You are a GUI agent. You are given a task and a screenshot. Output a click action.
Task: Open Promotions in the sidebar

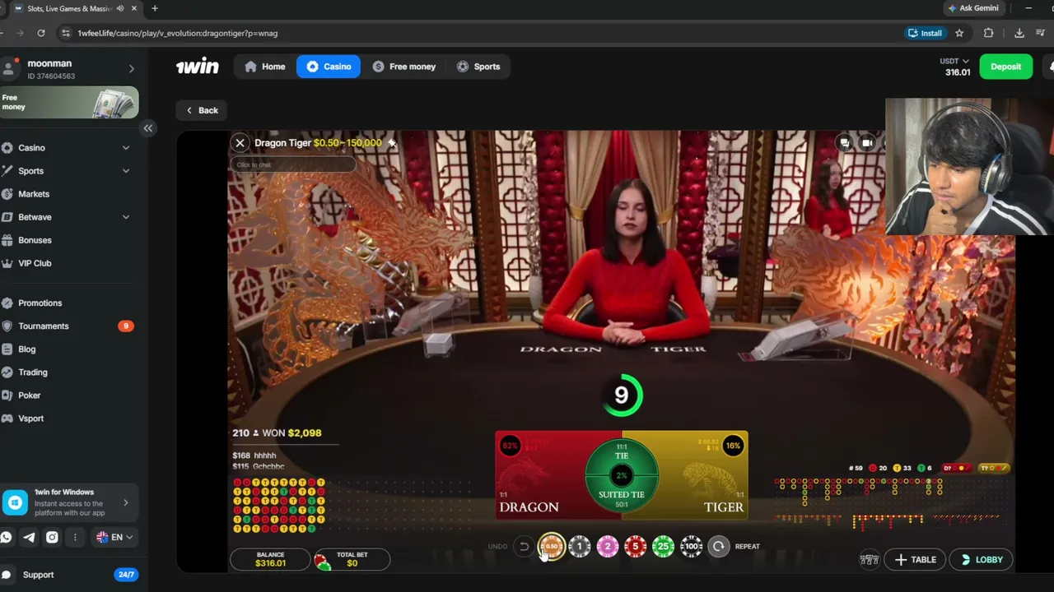coord(40,303)
